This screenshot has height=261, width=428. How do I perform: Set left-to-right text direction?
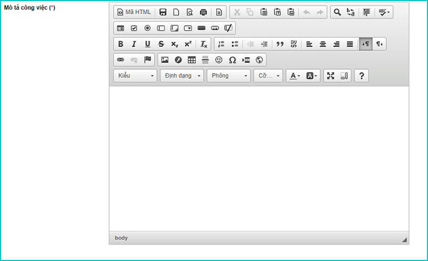pos(366,44)
